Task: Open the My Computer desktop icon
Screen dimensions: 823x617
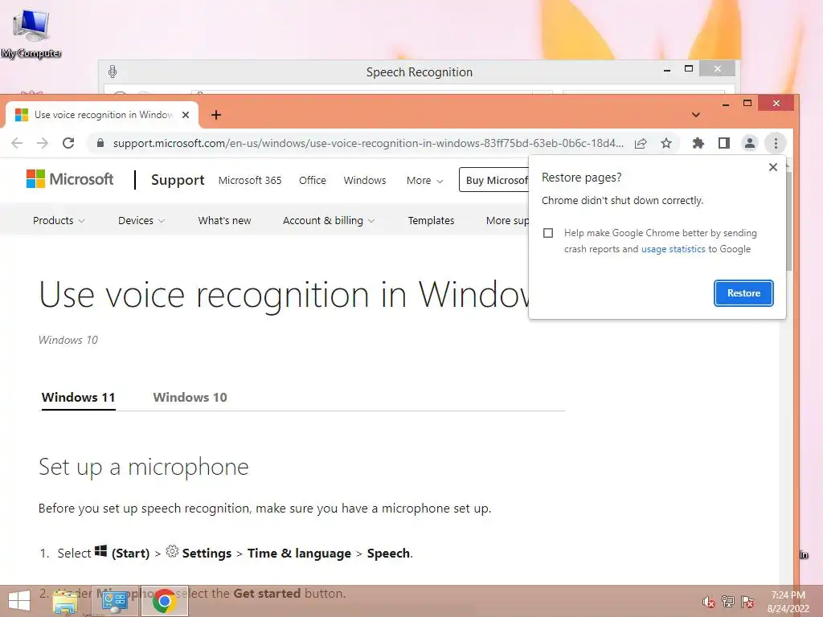Action: [x=31, y=32]
